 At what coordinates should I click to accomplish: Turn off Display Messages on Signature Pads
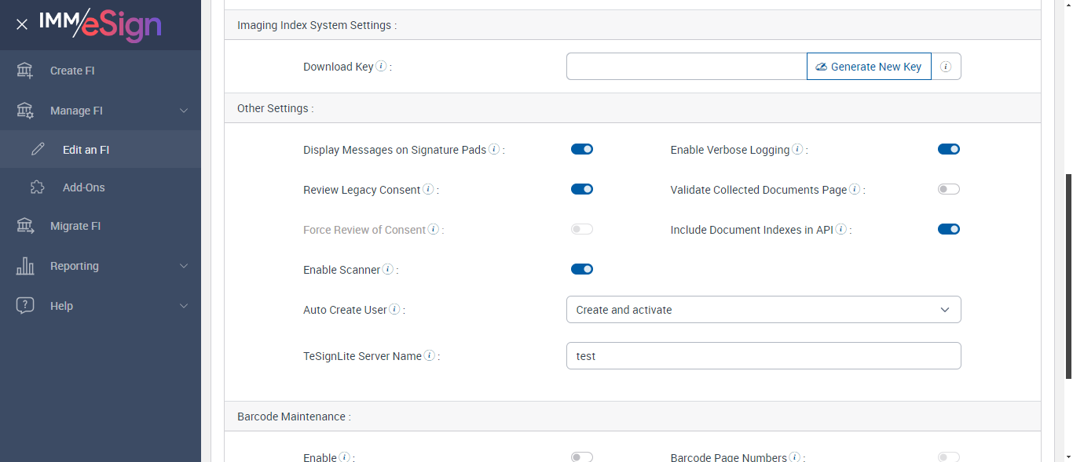pyautogui.click(x=582, y=149)
